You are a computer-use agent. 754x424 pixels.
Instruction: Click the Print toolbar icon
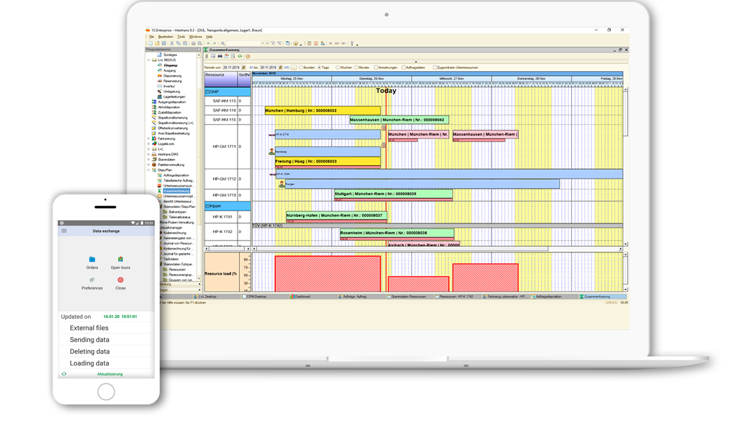click(193, 43)
